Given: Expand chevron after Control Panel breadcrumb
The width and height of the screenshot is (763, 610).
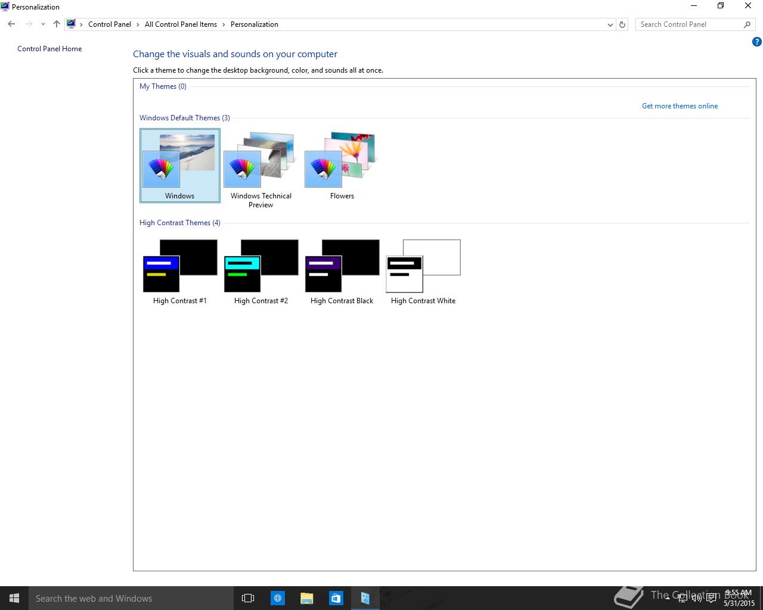Looking at the screenshot, I should (138, 24).
